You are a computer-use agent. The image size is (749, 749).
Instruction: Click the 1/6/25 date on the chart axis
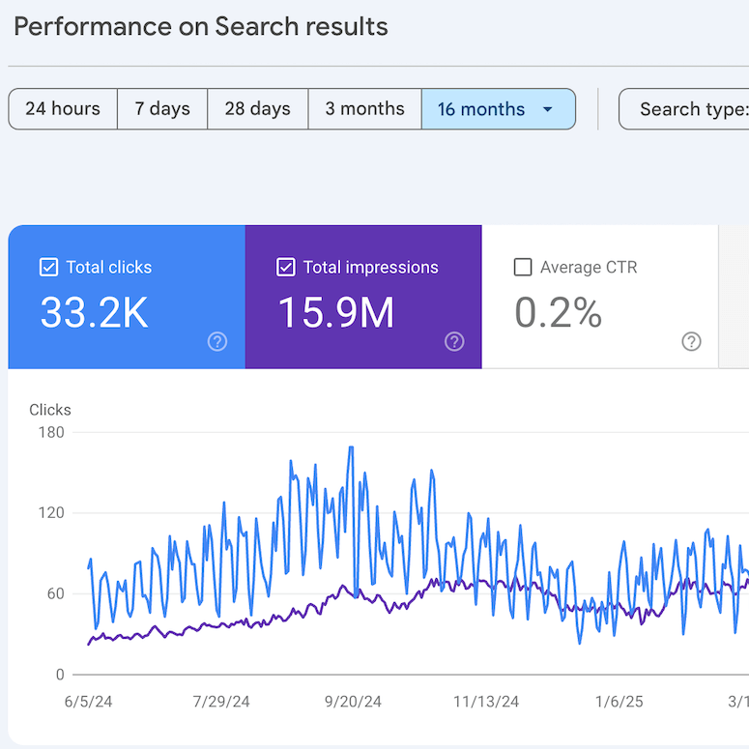coord(619,702)
